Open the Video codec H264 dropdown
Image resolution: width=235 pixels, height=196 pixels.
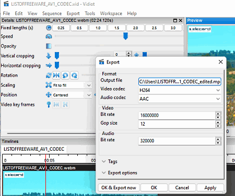[x=180, y=90]
